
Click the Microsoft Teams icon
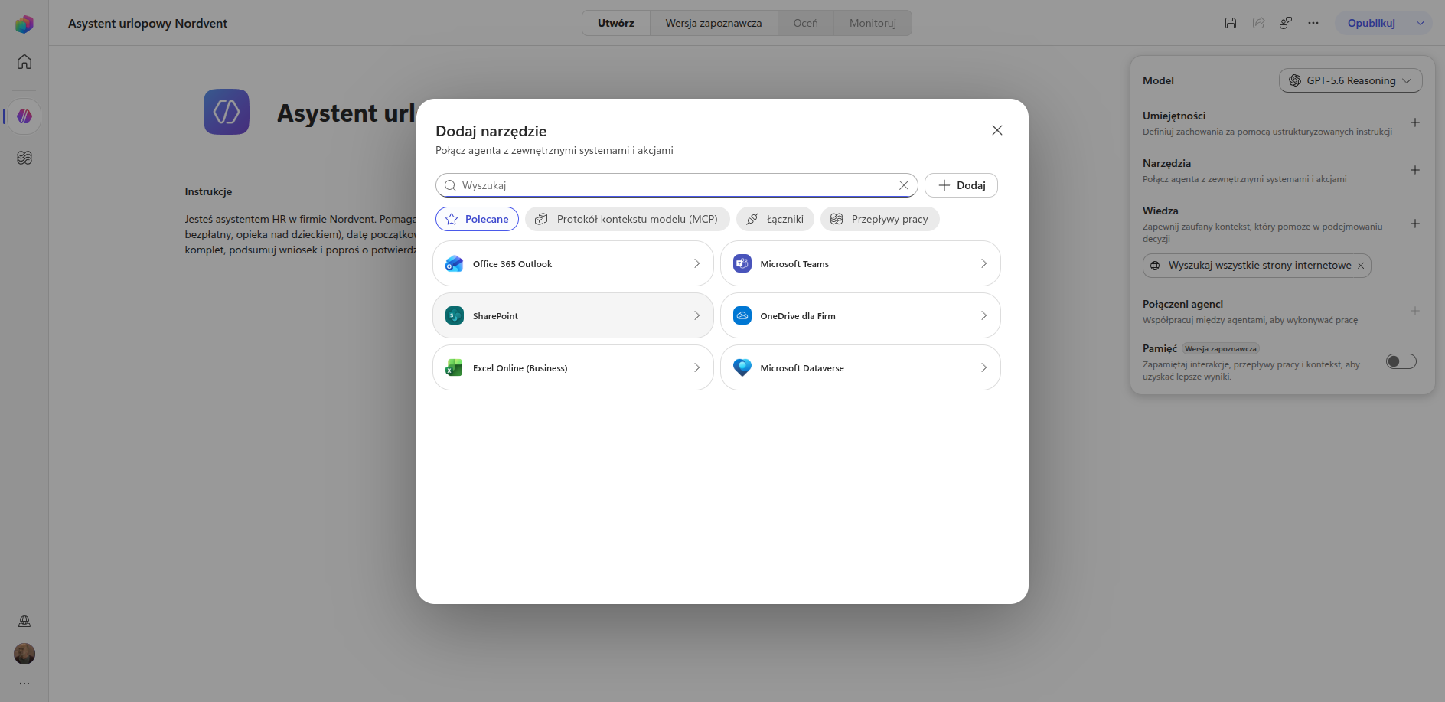(742, 263)
